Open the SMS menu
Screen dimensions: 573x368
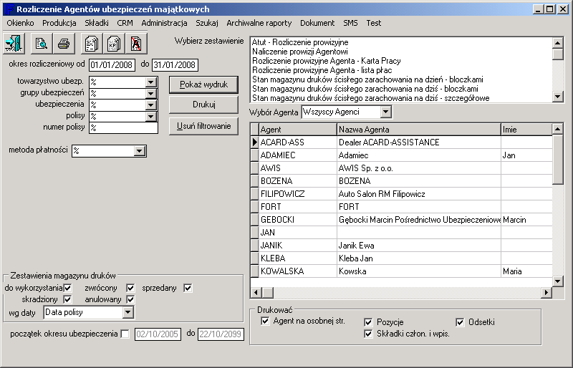[x=350, y=23]
